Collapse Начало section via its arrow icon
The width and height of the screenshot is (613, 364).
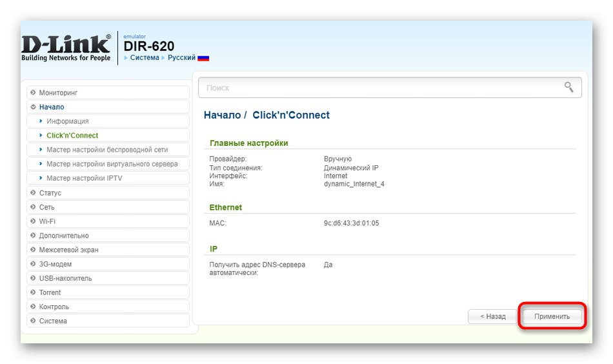[33, 106]
